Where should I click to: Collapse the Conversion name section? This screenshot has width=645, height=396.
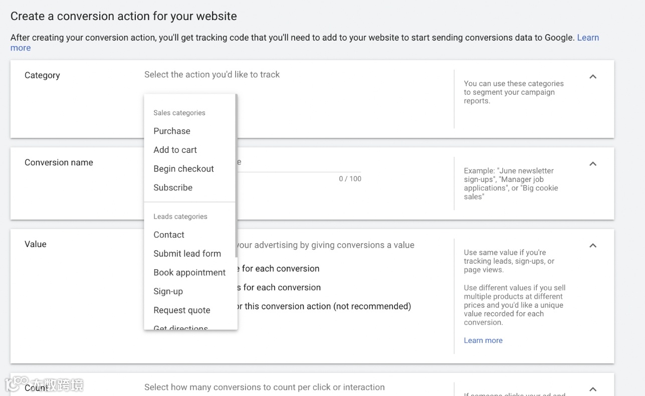pyautogui.click(x=593, y=164)
